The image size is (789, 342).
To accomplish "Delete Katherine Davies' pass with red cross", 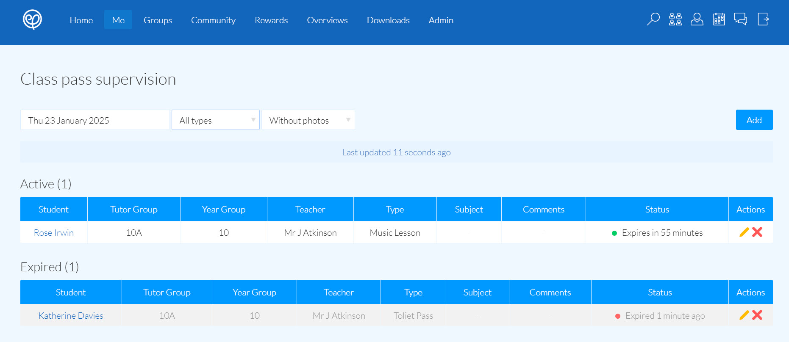I will coord(757,315).
